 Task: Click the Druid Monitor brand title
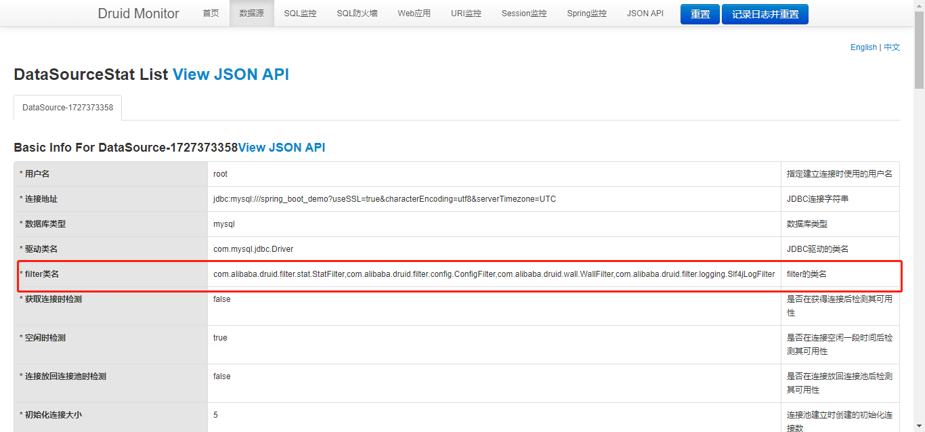point(138,14)
